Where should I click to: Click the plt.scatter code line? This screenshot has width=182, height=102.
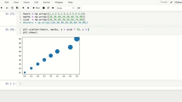tap(56, 29)
